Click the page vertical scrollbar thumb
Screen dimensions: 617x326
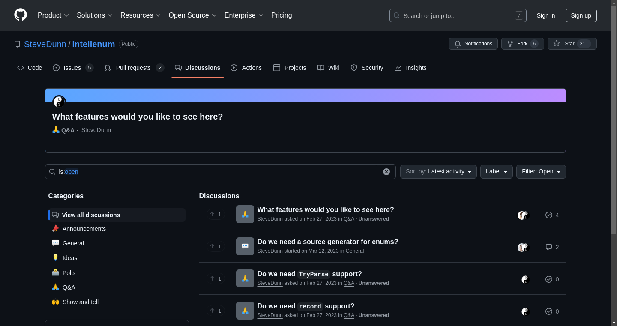point(614,120)
